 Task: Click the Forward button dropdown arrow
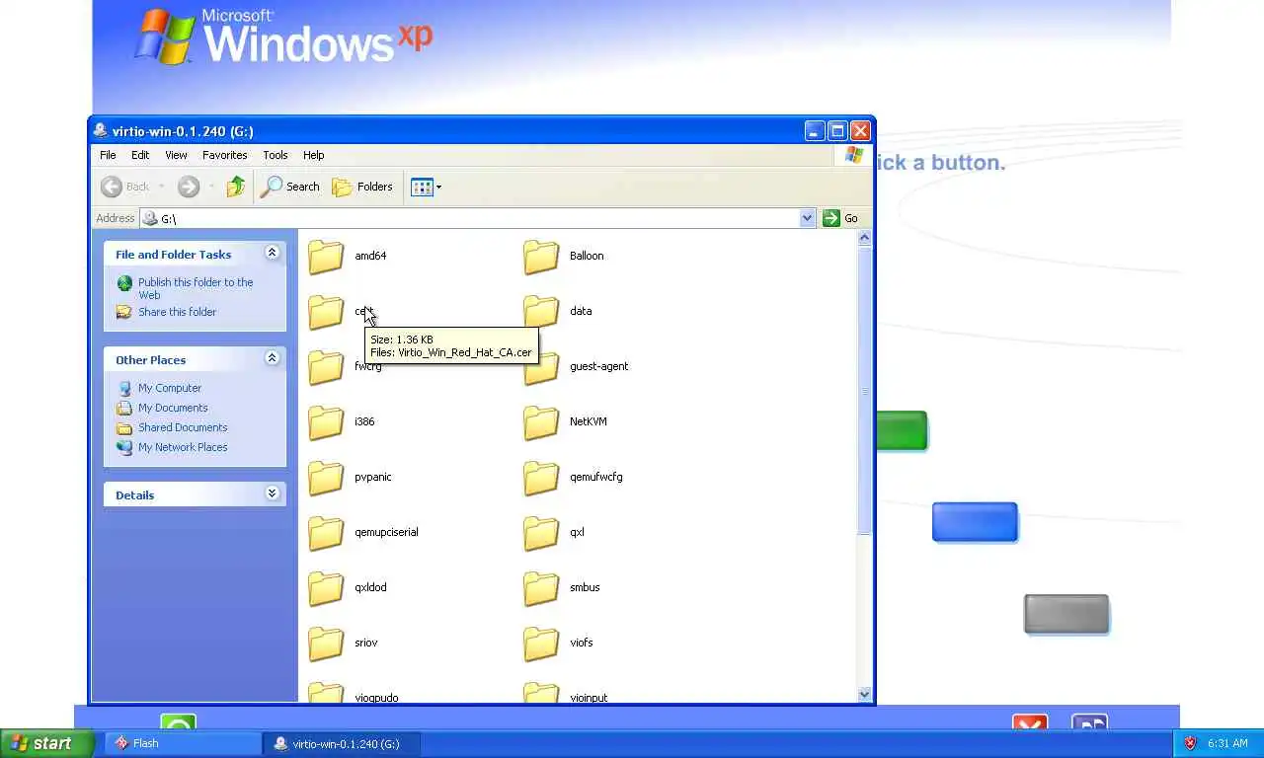coord(210,187)
